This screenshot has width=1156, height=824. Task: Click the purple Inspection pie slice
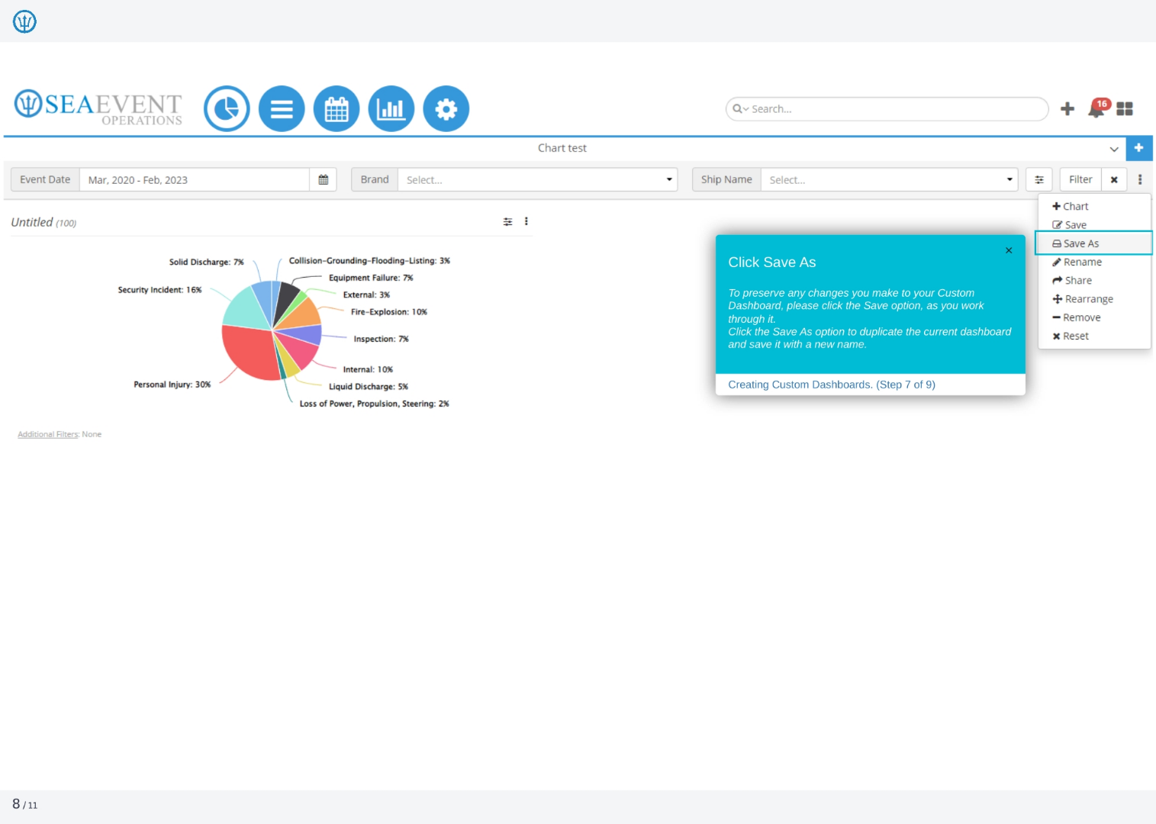[308, 334]
